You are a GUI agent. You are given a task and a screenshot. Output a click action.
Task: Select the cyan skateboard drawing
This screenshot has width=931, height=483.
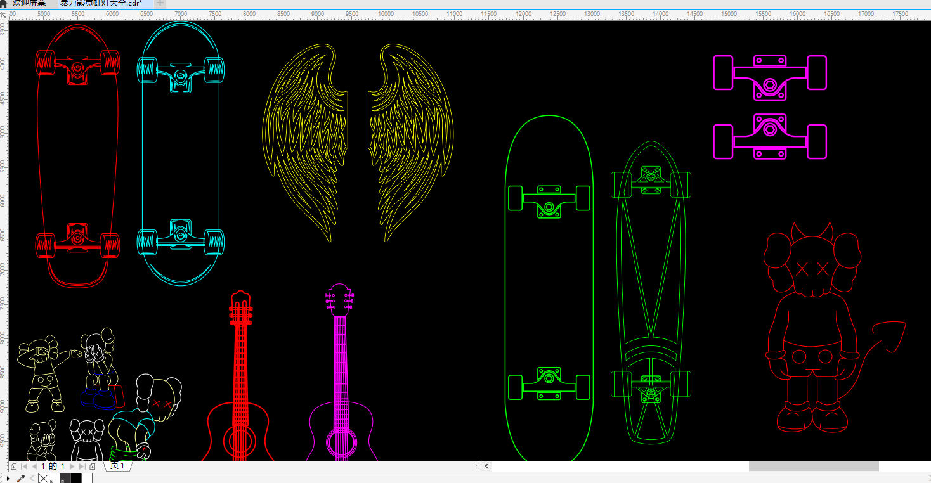point(181,153)
